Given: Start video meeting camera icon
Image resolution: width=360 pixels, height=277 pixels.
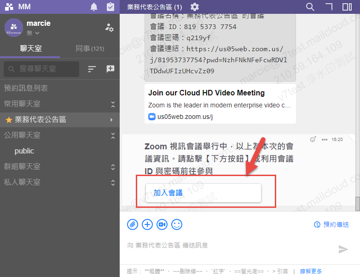Looking at the screenshot, I should [x=162, y=224].
